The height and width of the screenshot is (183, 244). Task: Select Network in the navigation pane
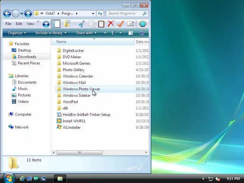pyautogui.click(x=22, y=127)
